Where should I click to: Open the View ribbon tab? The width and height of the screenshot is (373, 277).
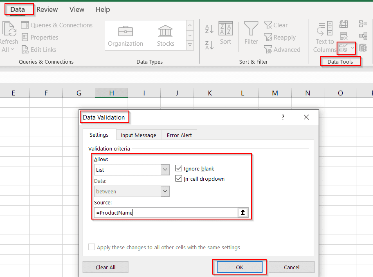(77, 9)
